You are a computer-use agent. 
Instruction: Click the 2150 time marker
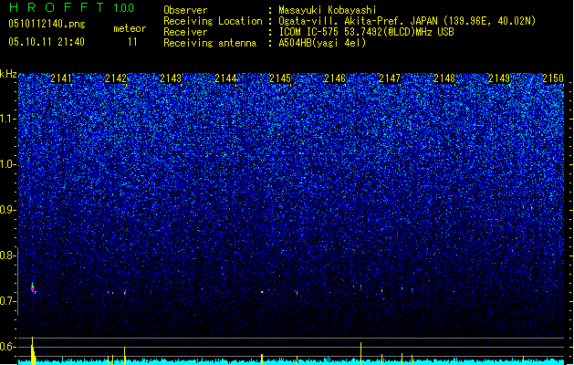(x=553, y=78)
